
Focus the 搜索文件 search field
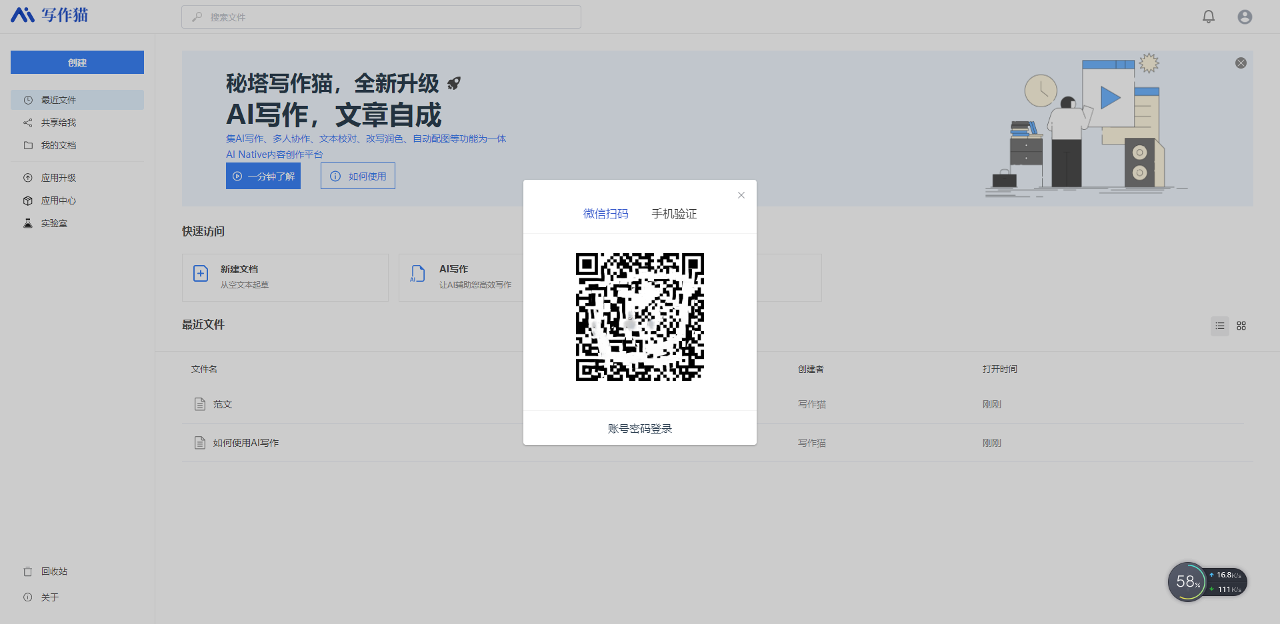coord(381,17)
